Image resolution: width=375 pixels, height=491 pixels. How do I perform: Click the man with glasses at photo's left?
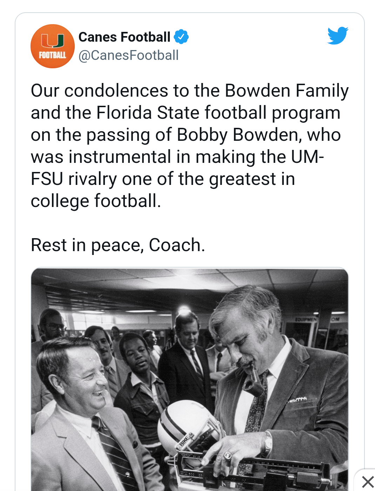(x=53, y=326)
